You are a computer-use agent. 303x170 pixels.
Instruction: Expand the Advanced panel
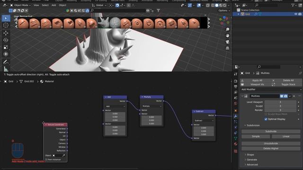(x=252, y=165)
